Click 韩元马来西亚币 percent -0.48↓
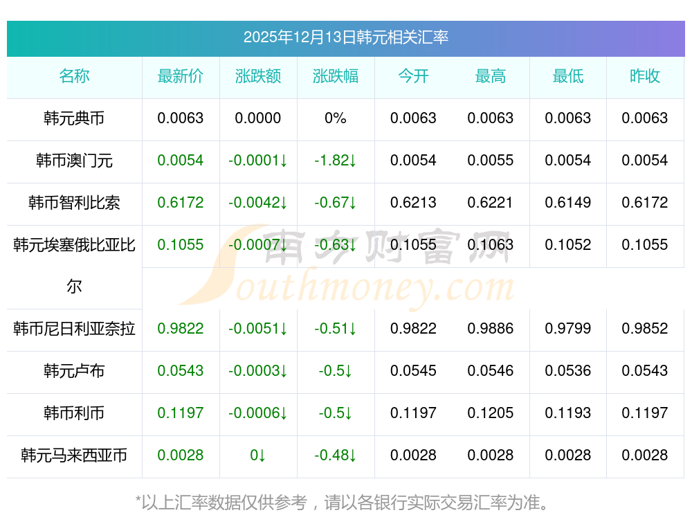The height and width of the screenshot is (524, 692). (336, 455)
